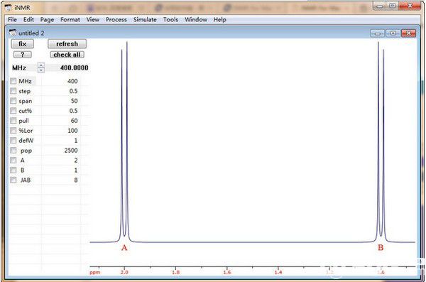
Task: Tick the pop parameter checkbox
Action: tap(13, 151)
